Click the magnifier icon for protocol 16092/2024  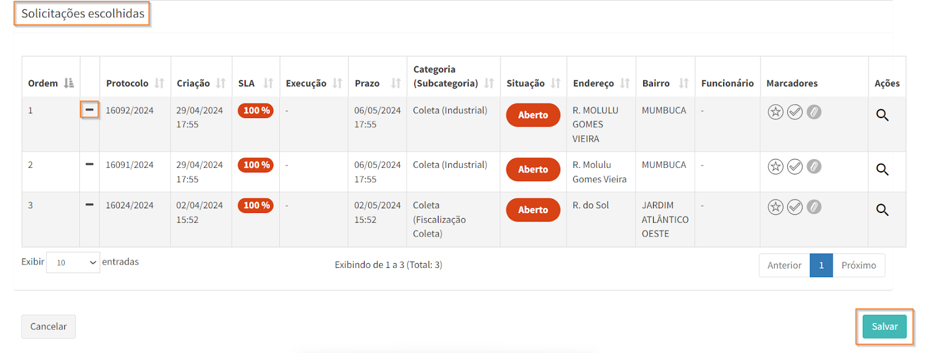882,115
